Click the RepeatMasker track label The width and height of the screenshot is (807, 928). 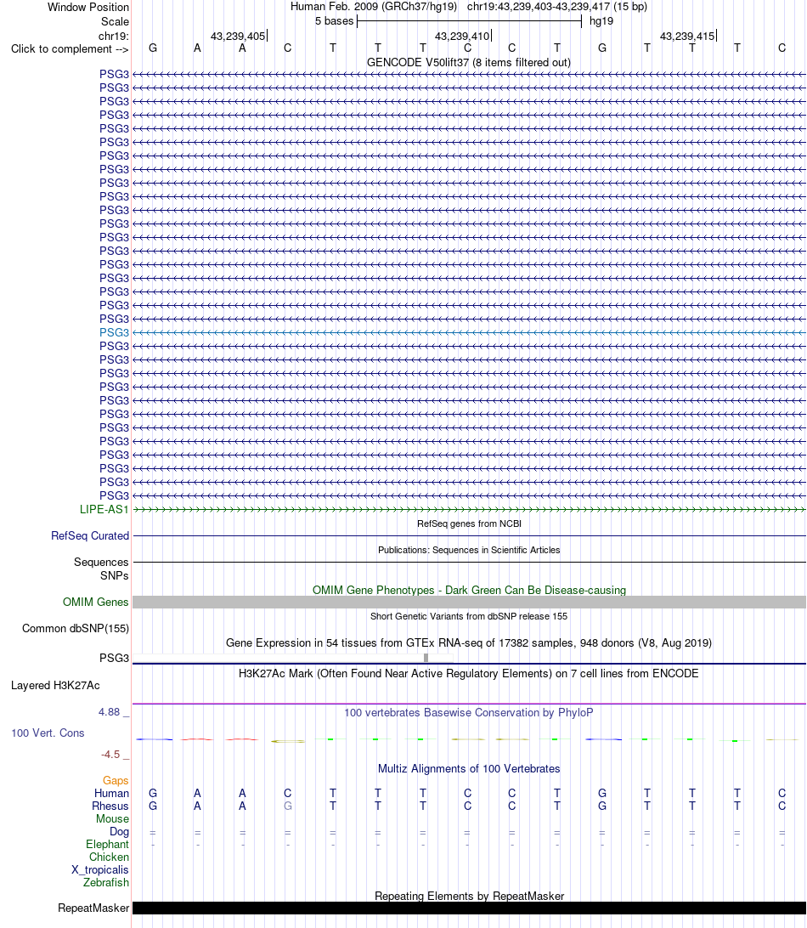coord(93,908)
